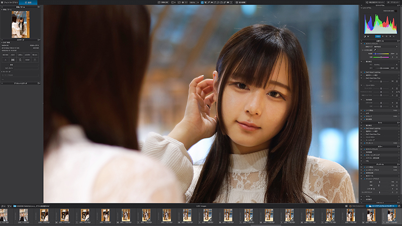Screen dimensions: 402x226
Task: Toggle the top ホワイトバランス correction switch
Action: coord(364,44)
